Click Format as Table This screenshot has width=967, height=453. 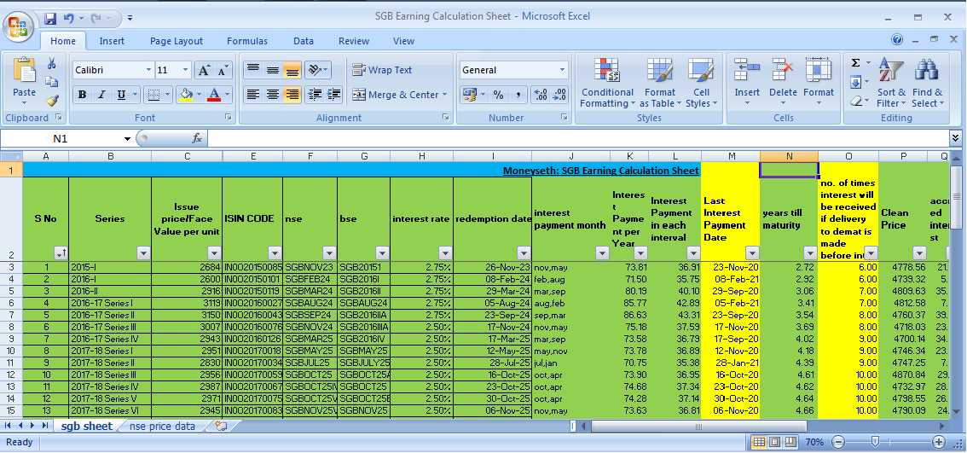click(660, 83)
